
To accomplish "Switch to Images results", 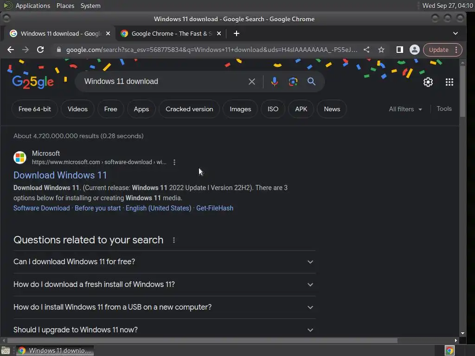I will pyautogui.click(x=240, y=109).
